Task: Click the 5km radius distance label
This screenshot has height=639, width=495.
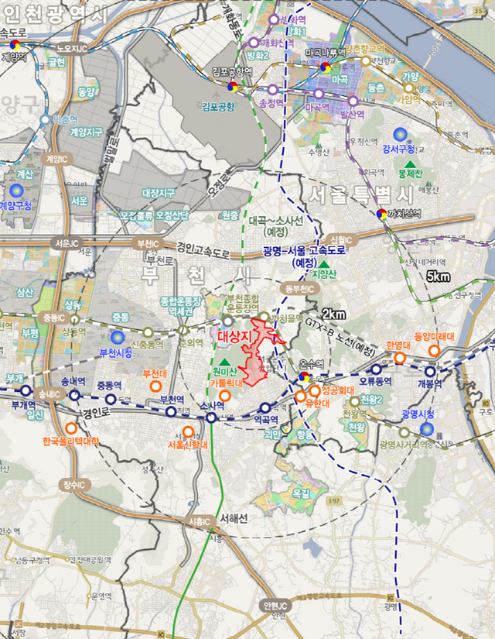Action: (438, 276)
